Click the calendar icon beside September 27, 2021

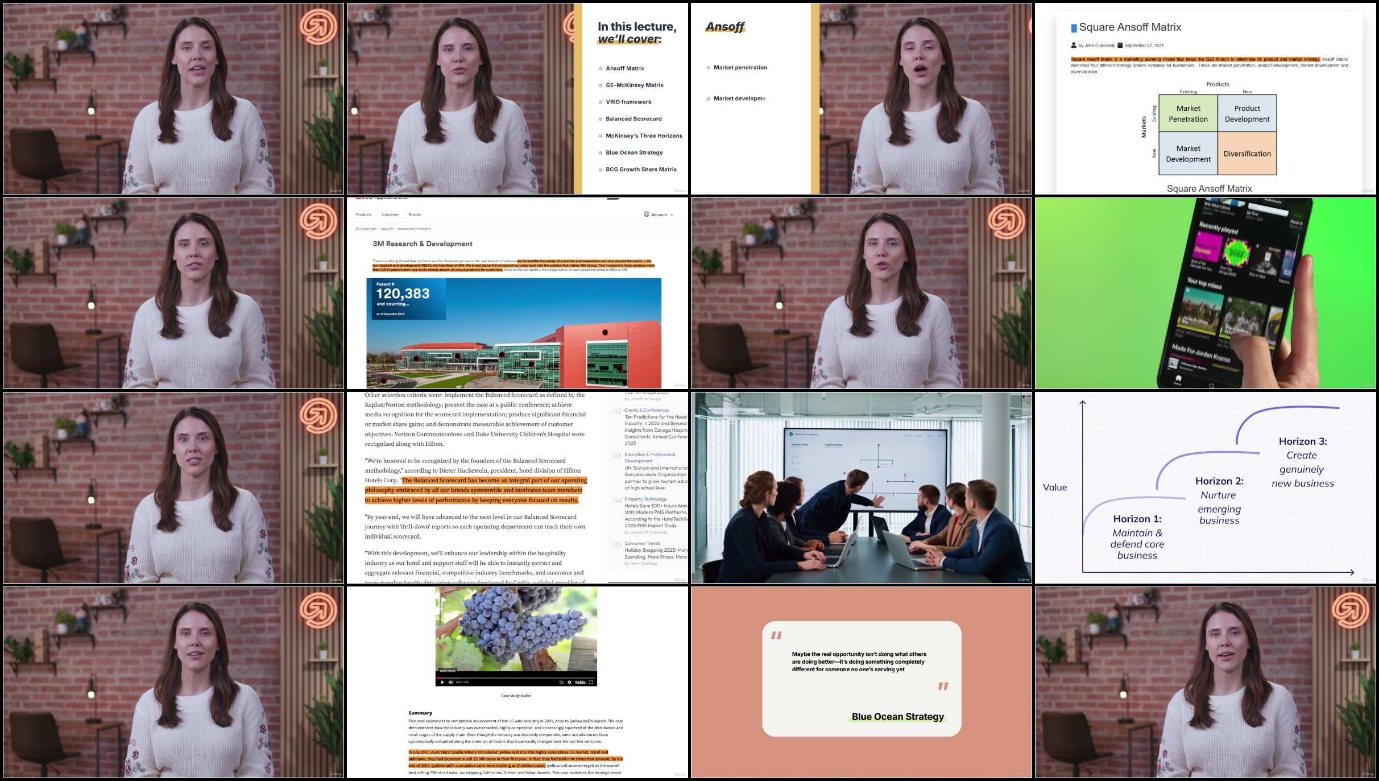(x=1120, y=46)
